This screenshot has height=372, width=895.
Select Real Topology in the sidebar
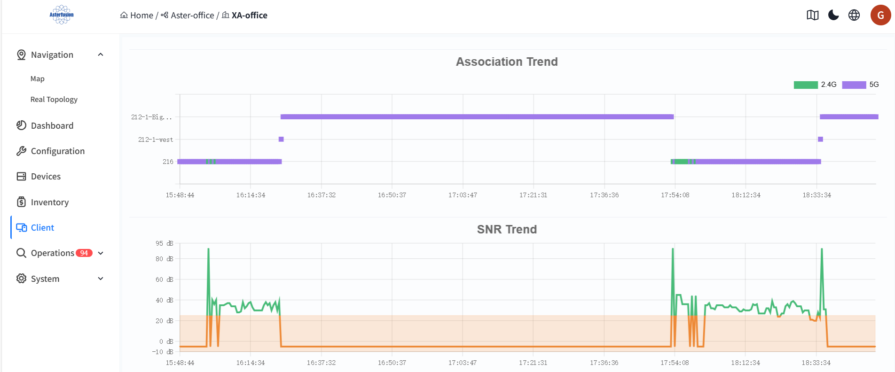click(x=54, y=100)
